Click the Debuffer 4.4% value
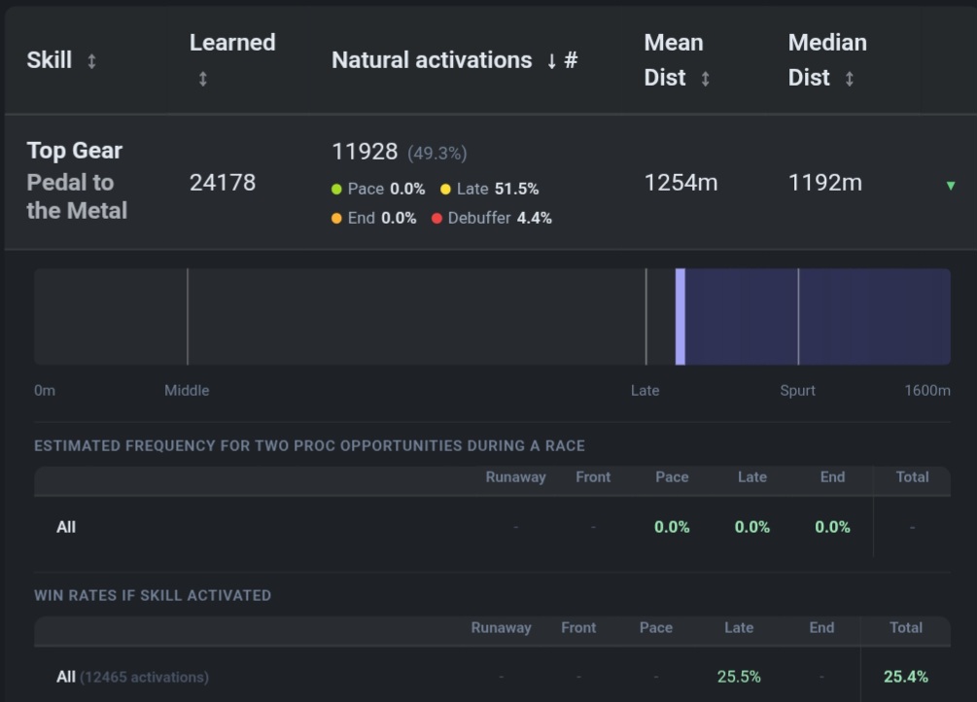 point(534,218)
